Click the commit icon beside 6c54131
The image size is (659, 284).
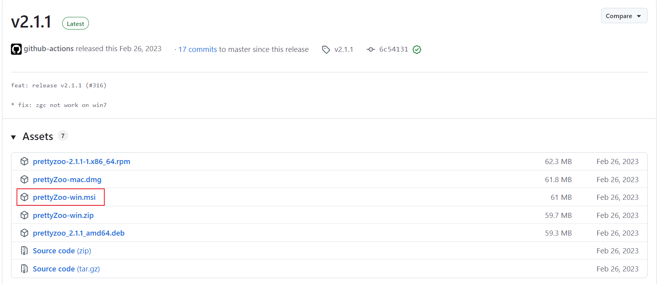click(370, 50)
